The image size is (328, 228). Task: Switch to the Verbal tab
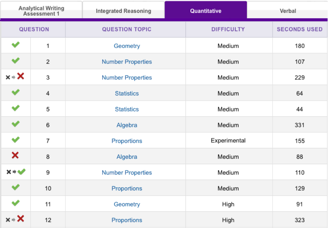pyautogui.click(x=288, y=11)
